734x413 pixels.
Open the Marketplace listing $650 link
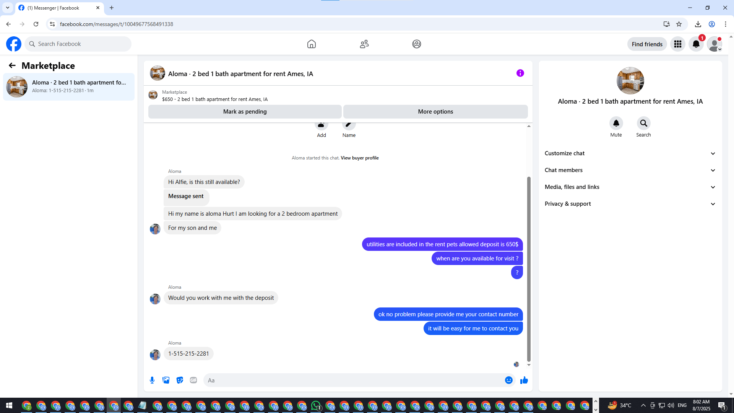(x=215, y=99)
